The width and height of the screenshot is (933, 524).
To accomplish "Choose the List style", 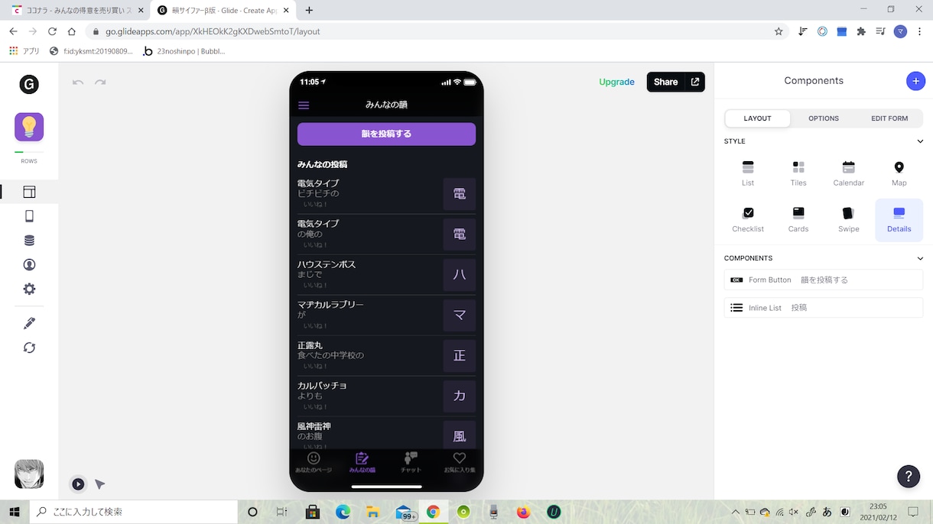I will point(748,173).
